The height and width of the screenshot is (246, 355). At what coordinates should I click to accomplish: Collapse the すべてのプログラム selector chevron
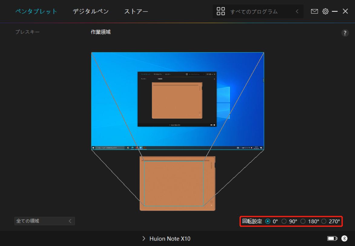[x=297, y=11]
